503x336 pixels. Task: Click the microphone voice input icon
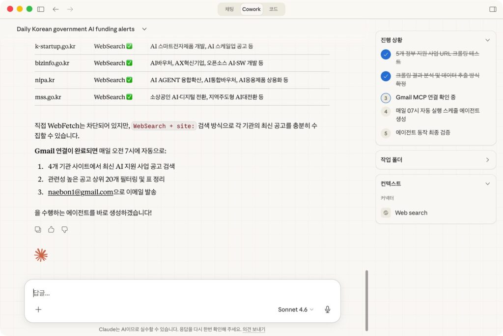pos(327,309)
